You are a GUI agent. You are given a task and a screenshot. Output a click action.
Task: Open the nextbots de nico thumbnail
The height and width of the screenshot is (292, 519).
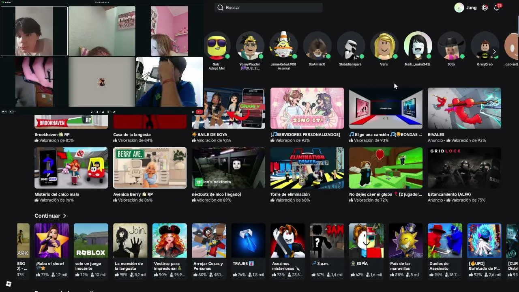(228, 168)
